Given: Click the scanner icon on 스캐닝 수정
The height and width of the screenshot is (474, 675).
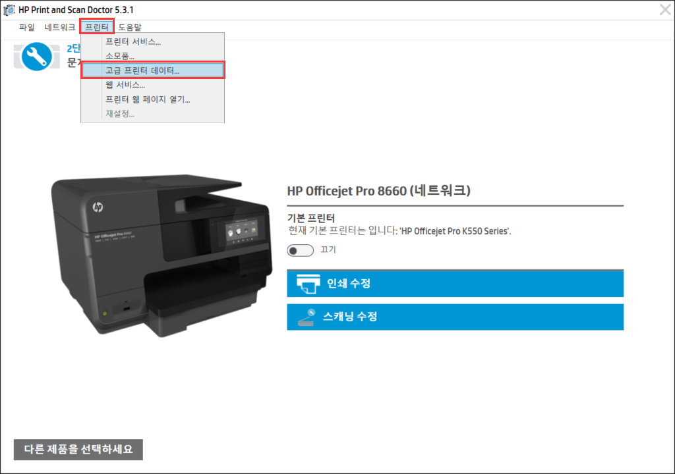Looking at the screenshot, I should tap(307, 317).
